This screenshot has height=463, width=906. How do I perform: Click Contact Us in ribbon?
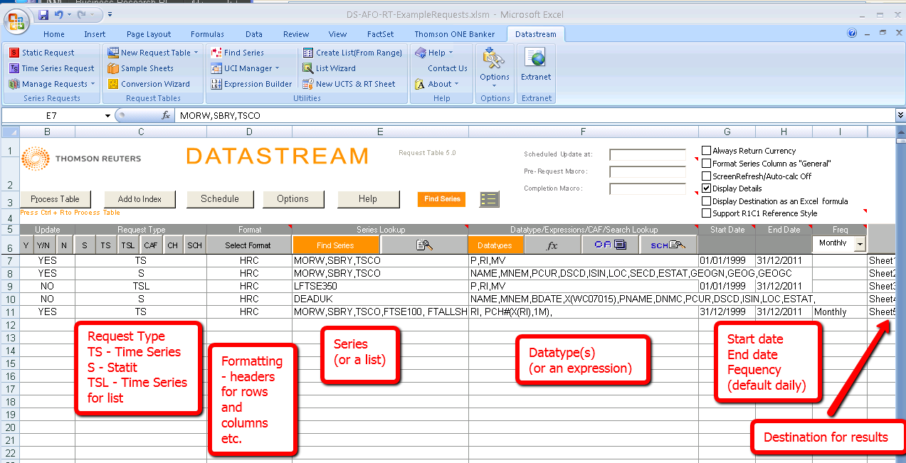[447, 68]
